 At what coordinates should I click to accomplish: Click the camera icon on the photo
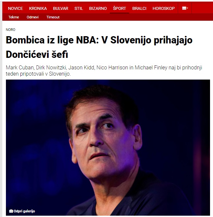[x=11, y=211]
